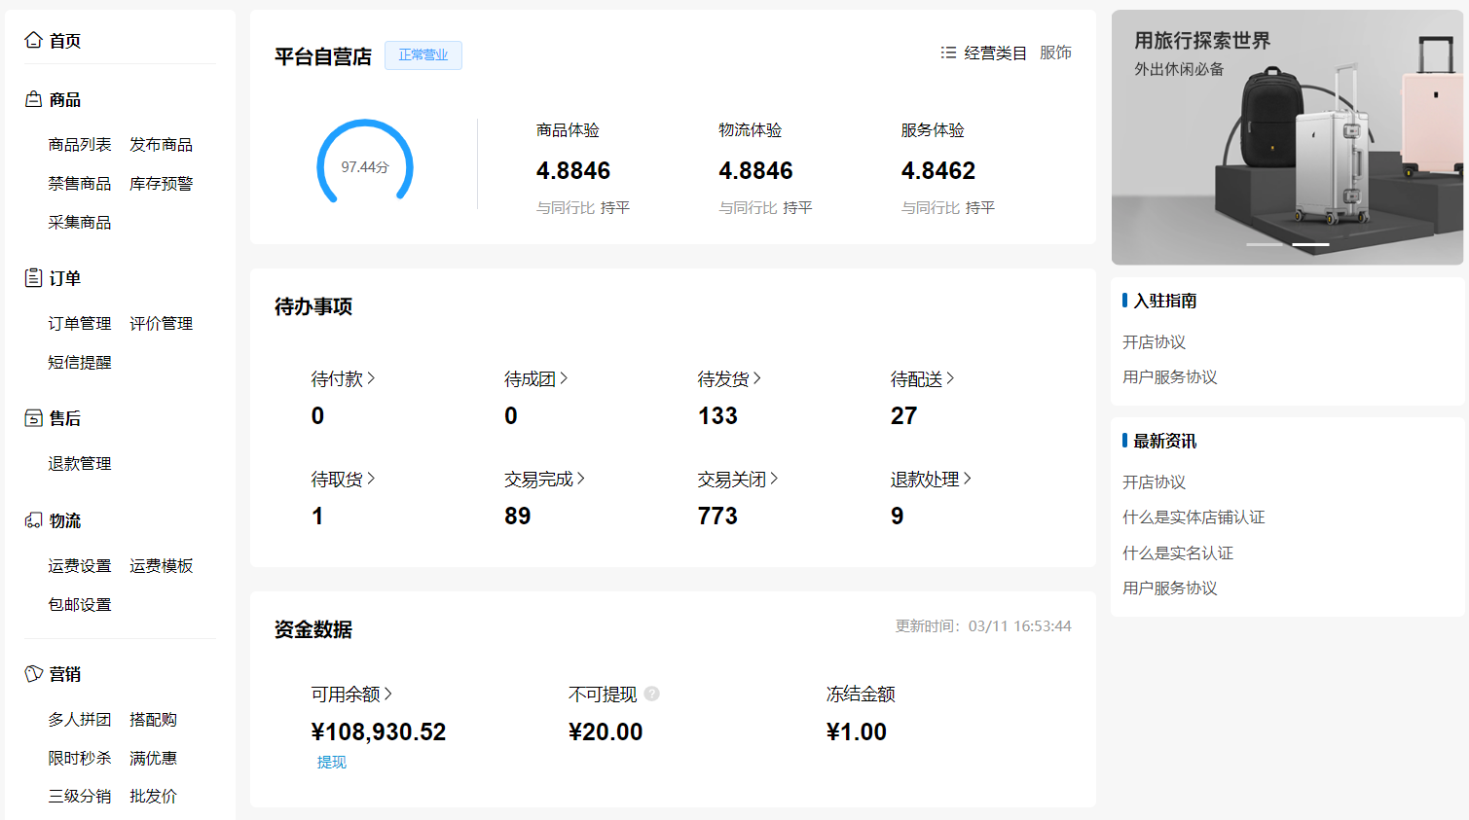Click the 133 pending shipment count

click(x=717, y=416)
